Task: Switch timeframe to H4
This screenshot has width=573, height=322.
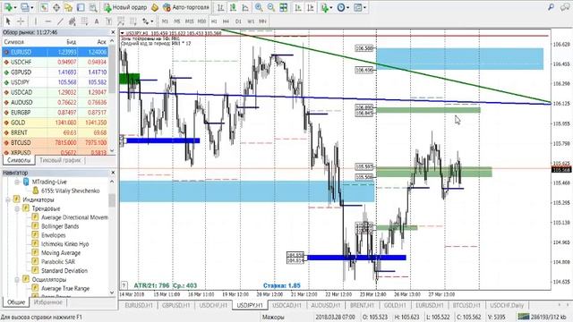Action: (x=226, y=21)
